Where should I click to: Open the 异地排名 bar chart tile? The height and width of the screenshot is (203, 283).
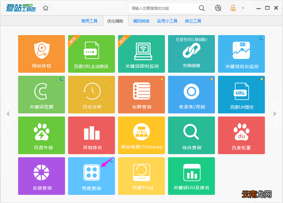click(x=91, y=135)
